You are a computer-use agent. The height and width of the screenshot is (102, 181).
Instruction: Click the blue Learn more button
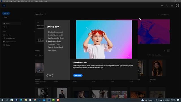click(x=78, y=75)
